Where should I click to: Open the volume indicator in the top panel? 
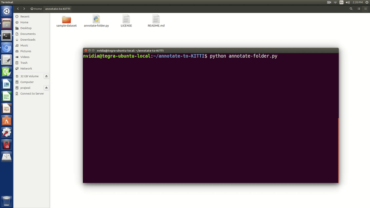coord(348,2)
